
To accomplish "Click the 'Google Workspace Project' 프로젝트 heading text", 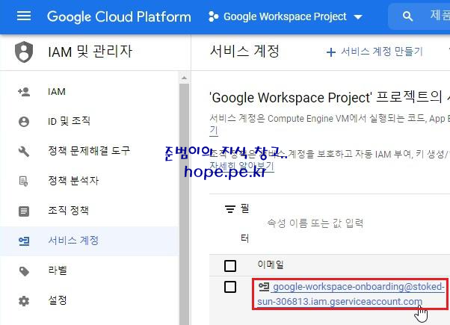I will click(x=325, y=98).
